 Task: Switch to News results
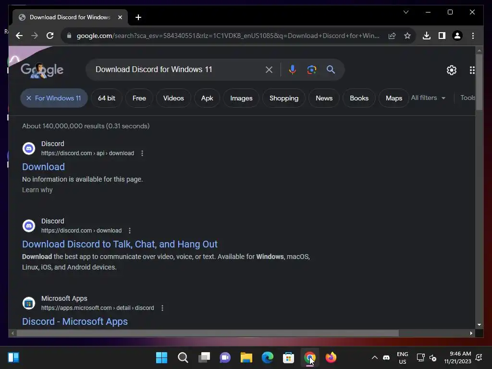pos(324,98)
